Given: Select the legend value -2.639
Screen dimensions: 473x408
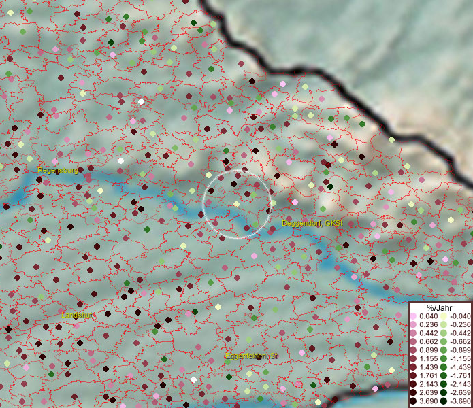Looking at the screenshot, I should tap(460, 392).
